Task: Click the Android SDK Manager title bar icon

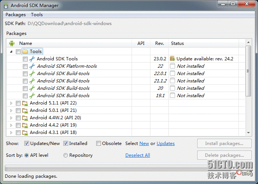Action: pos(6,6)
